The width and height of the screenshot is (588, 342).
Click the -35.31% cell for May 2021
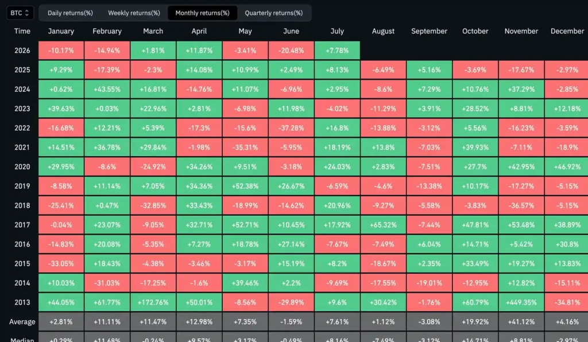click(245, 147)
